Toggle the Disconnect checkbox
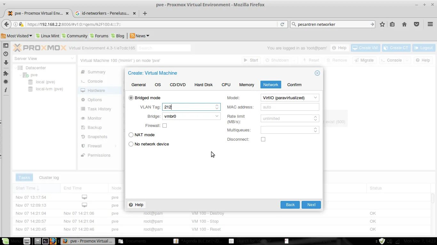The width and height of the screenshot is (437, 245). point(263,139)
